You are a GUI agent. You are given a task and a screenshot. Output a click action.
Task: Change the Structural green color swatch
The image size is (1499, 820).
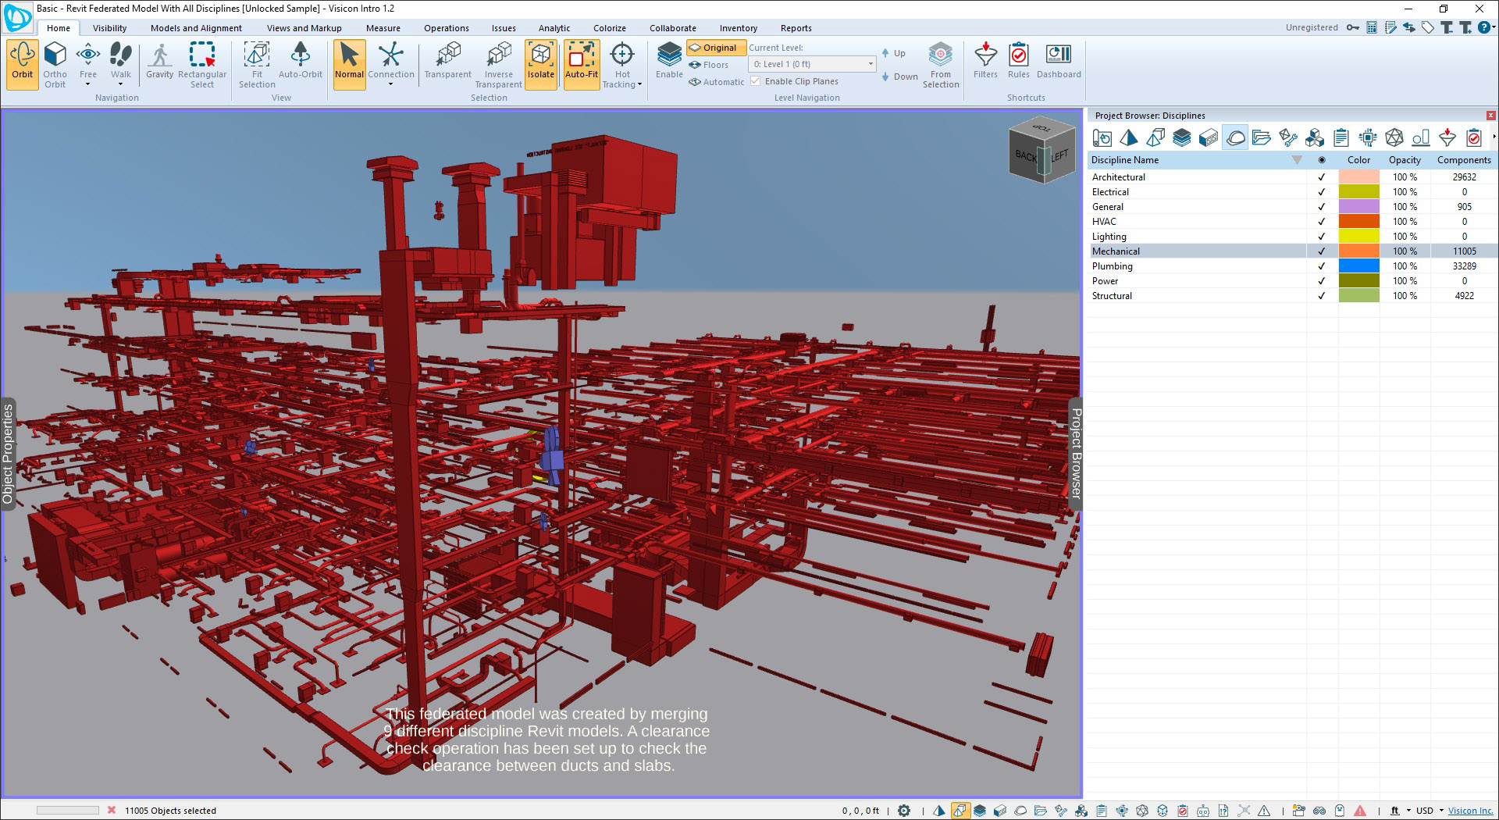[1358, 296]
